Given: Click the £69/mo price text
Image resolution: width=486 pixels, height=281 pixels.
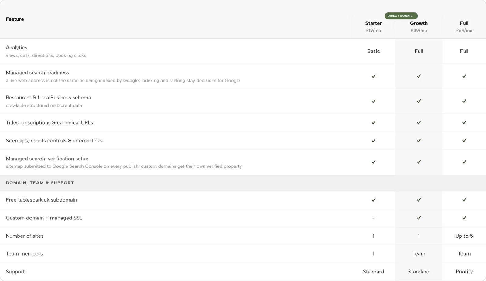Looking at the screenshot, I should pyautogui.click(x=464, y=31).
